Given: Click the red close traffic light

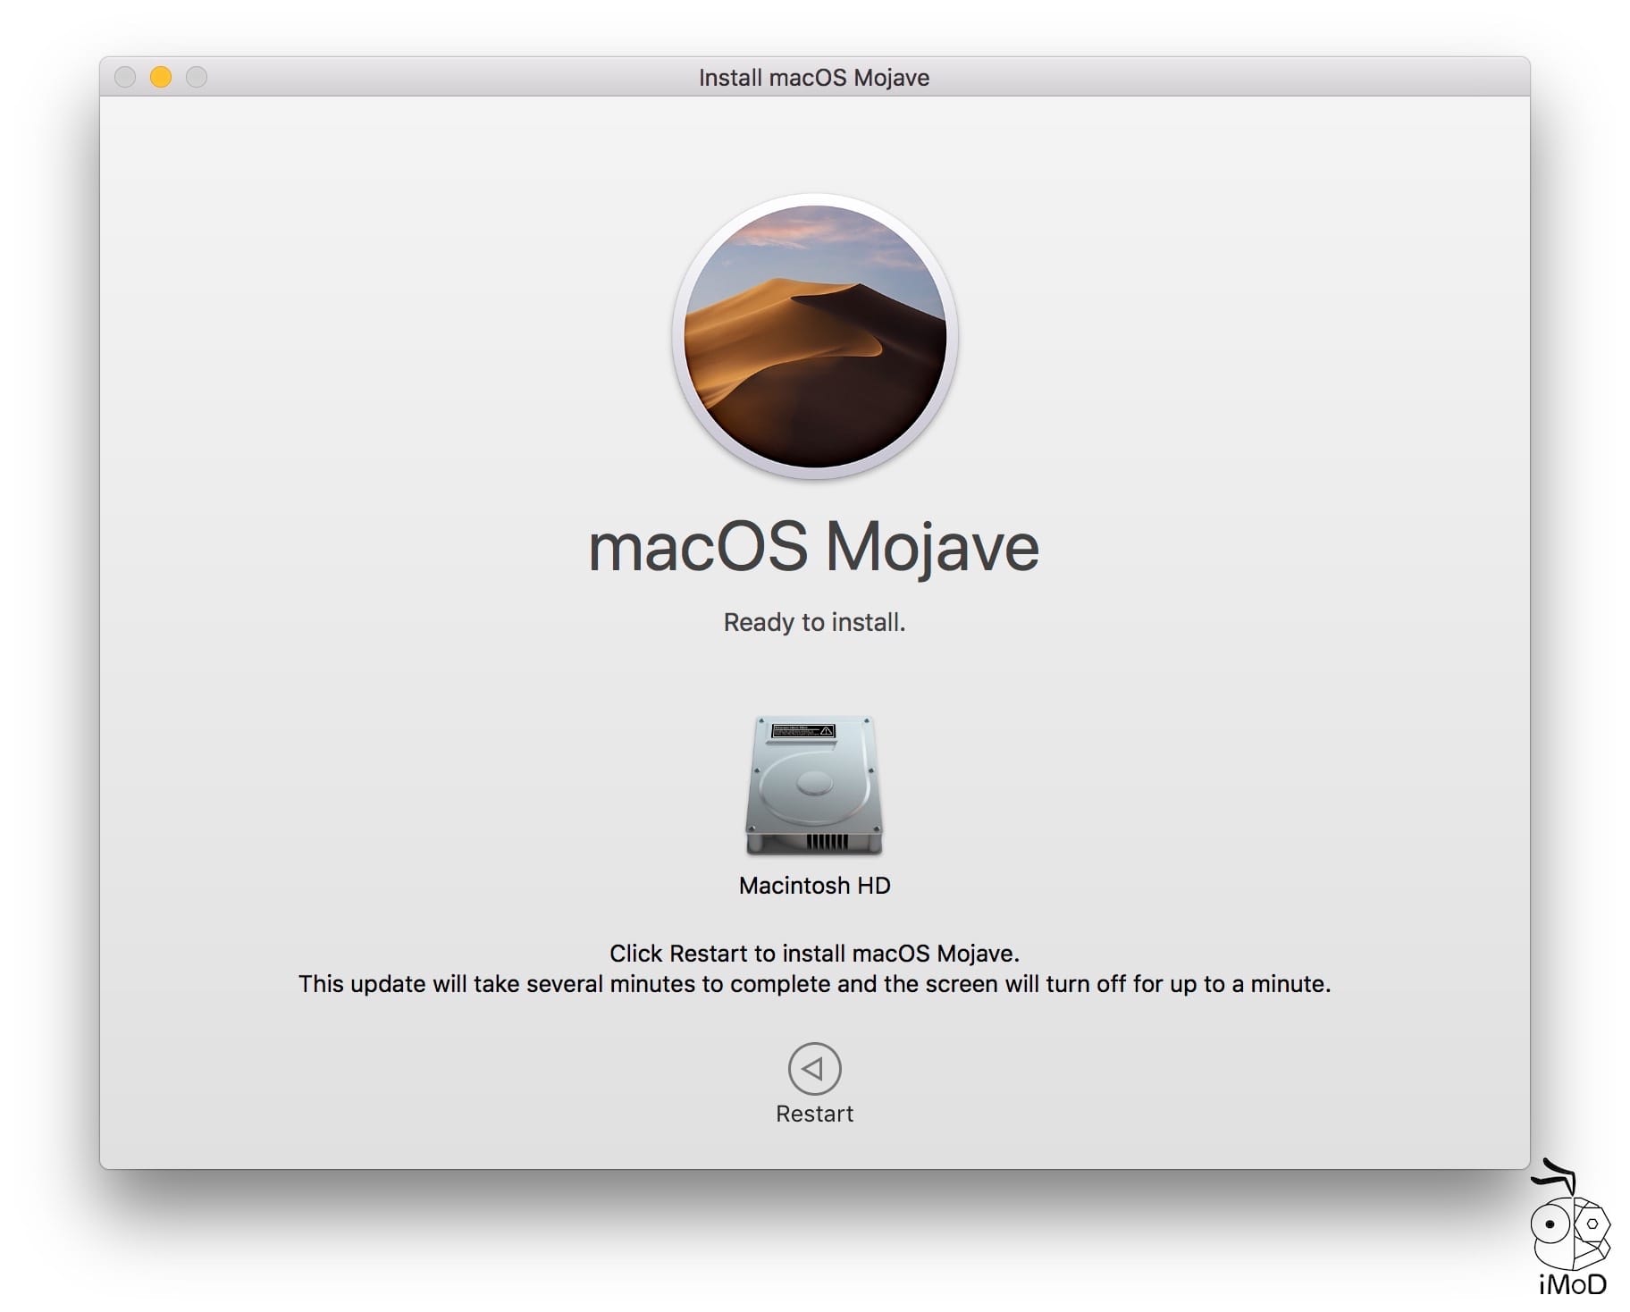Looking at the screenshot, I should coord(125,78).
